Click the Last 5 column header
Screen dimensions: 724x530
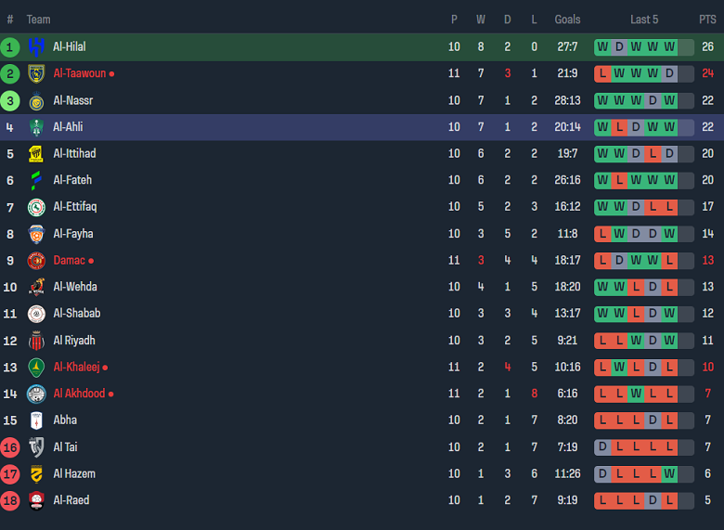tap(644, 19)
